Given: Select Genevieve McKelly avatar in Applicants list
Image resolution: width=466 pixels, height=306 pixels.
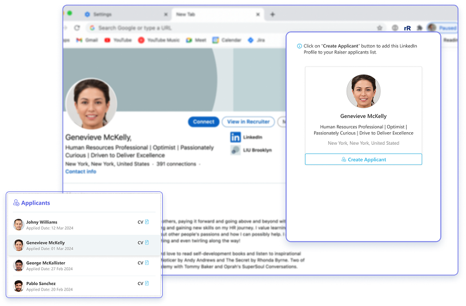Looking at the screenshot, I should point(18,245).
